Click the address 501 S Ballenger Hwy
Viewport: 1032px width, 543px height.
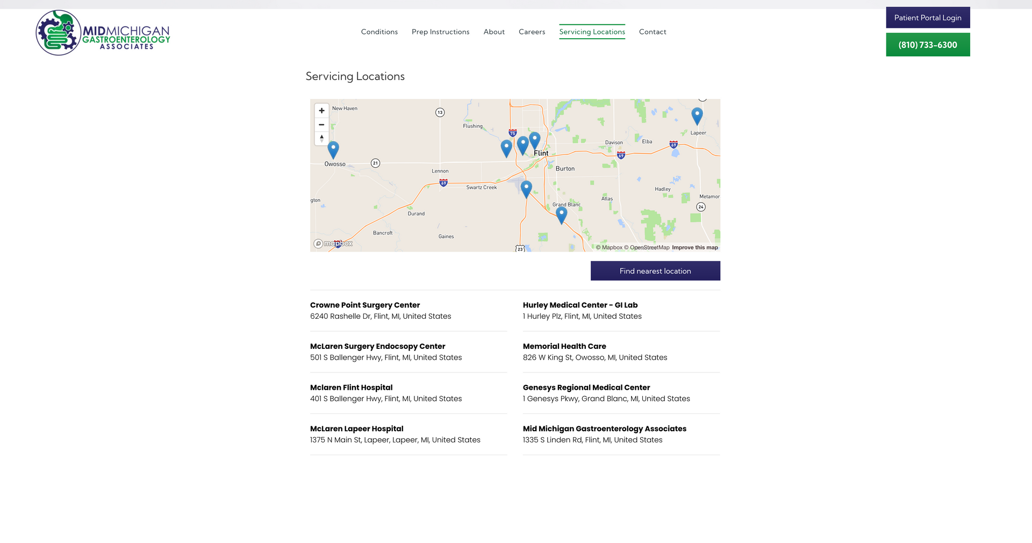(386, 358)
